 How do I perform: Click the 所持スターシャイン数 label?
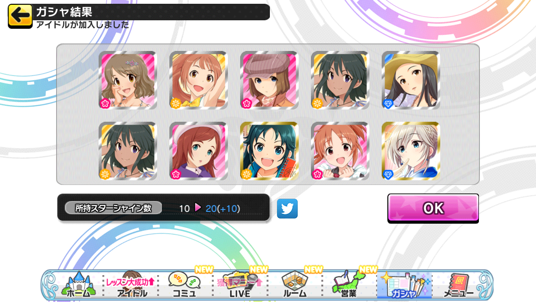click(x=113, y=208)
